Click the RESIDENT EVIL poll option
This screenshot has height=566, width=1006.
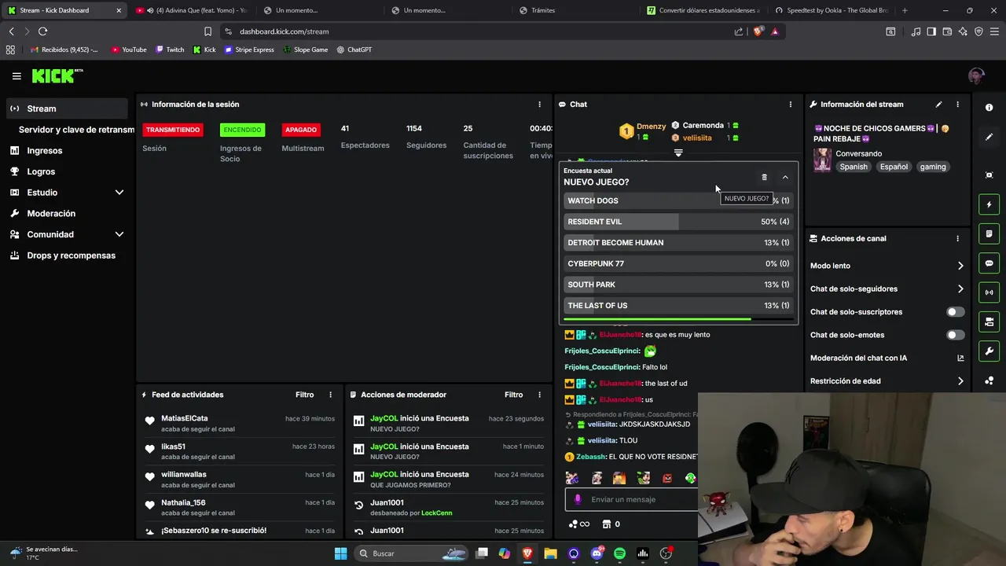click(x=678, y=222)
